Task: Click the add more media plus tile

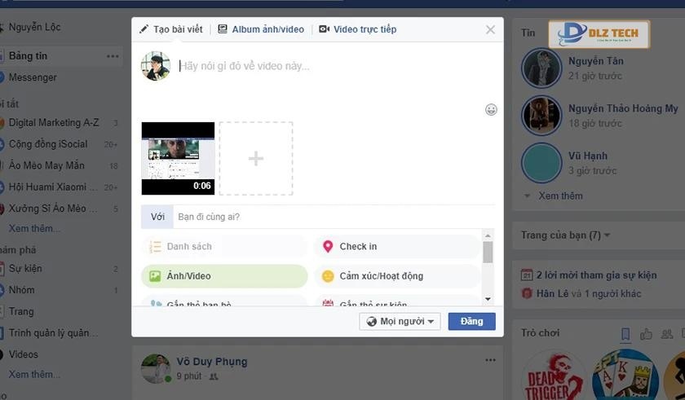Action: (255, 159)
